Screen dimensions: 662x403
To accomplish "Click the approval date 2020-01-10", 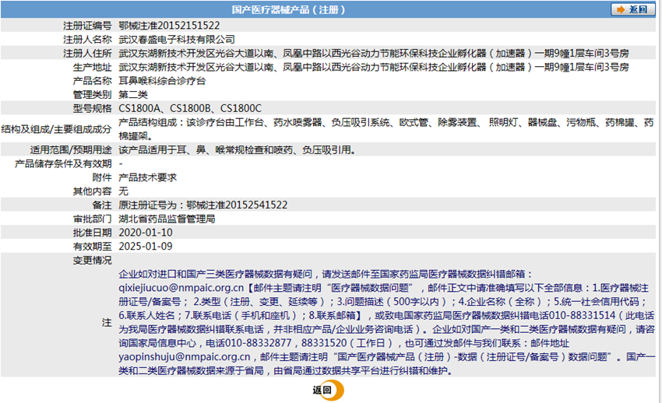I will pos(145,233).
